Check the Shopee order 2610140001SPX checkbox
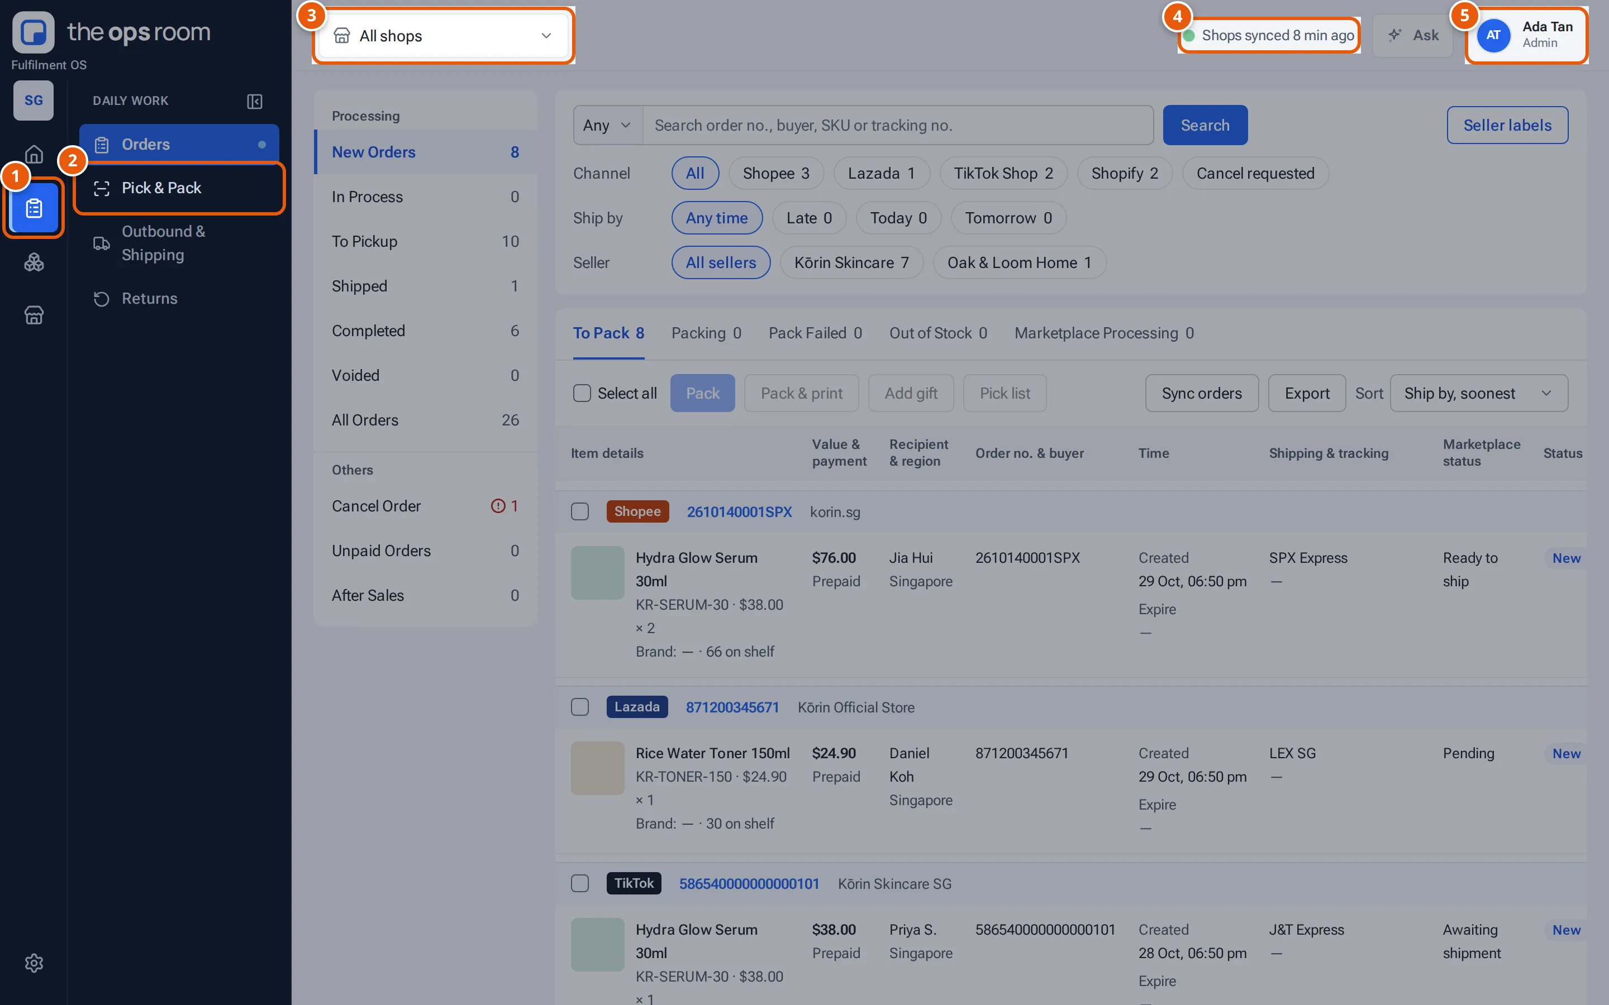The height and width of the screenshot is (1005, 1609). (580, 511)
